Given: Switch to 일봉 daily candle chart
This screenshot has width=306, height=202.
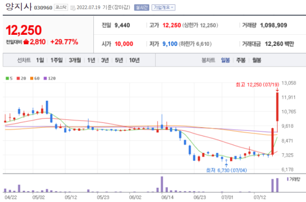Looking at the screenshot, I should 225,60.
